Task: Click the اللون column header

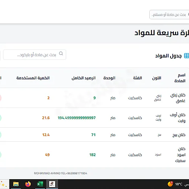Action: pos(156,78)
